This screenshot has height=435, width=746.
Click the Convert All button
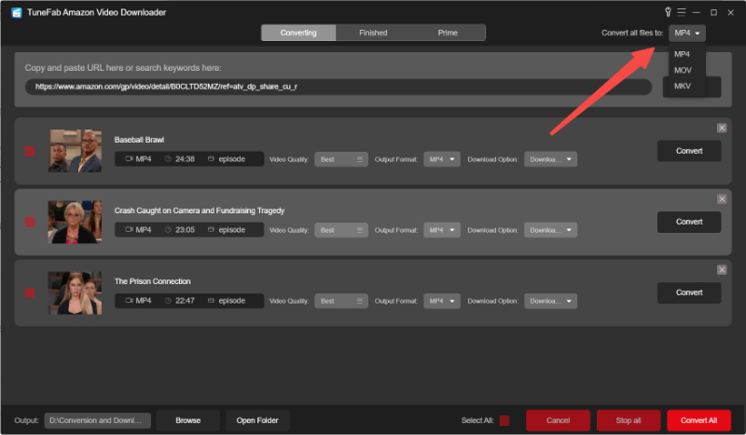tap(698, 420)
